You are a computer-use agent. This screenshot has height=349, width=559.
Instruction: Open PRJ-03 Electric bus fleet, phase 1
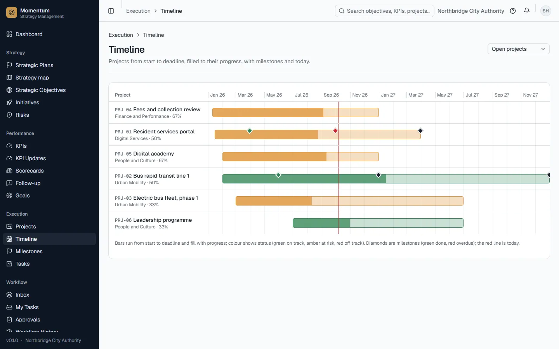(156, 198)
